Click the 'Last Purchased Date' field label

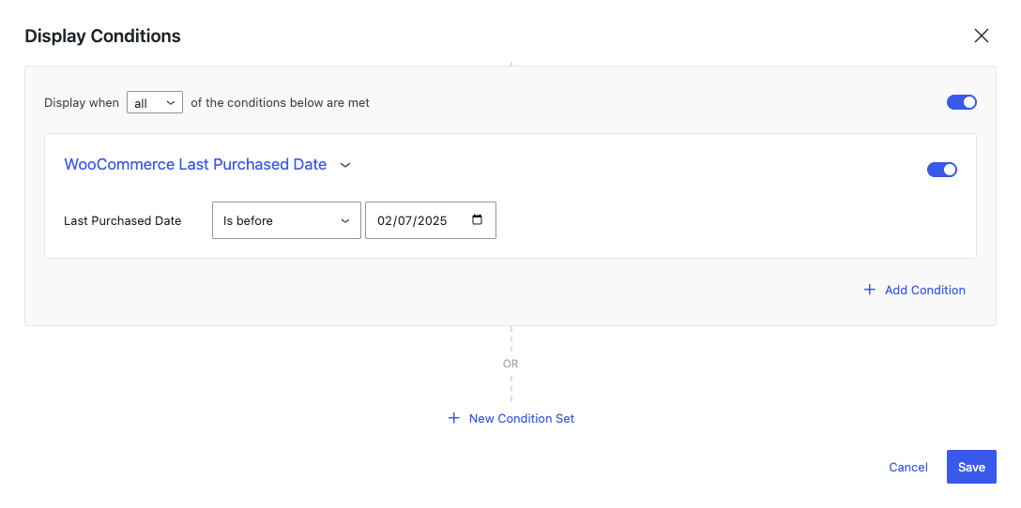coord(122,220)
